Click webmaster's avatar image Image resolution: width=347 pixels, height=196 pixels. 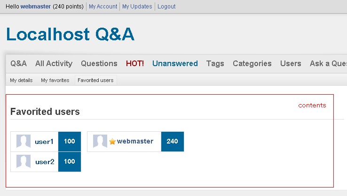pos(100,141)
